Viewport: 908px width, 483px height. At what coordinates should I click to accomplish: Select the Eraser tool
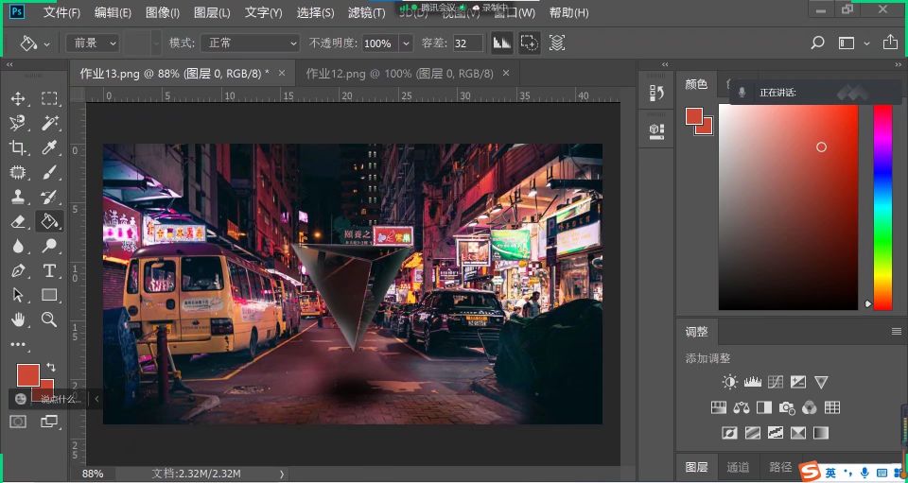tap(18, 221)
